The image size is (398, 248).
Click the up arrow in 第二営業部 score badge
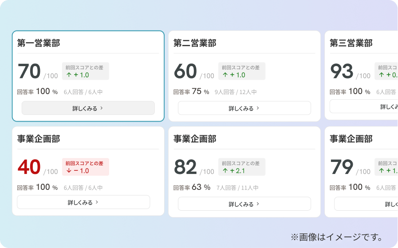point(225,75)
